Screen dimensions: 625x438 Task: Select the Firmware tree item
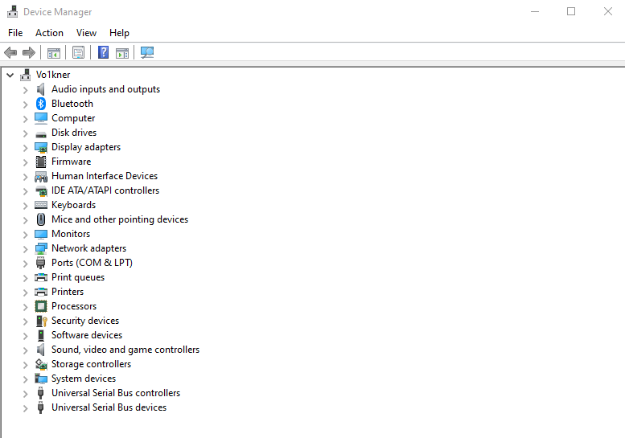71,162
